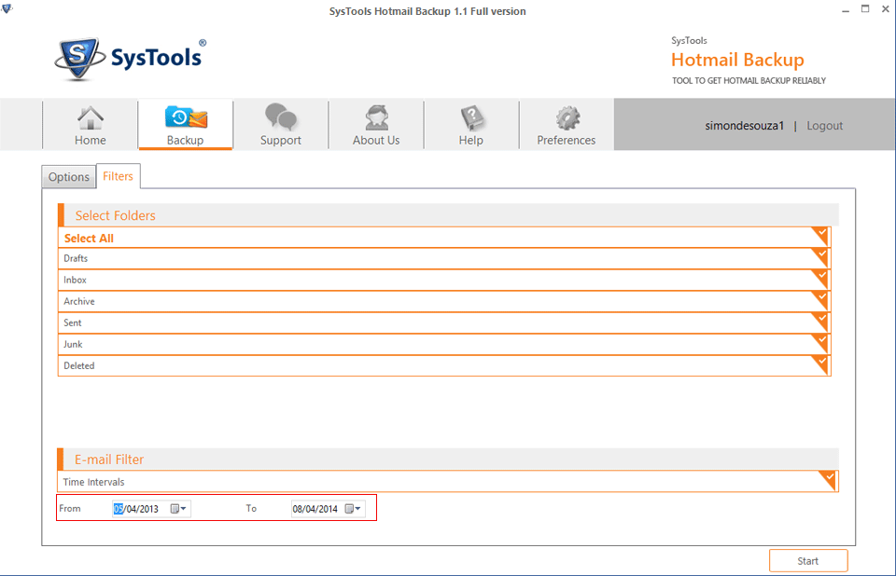Screen dimensions: 896x576
Task: Click the Logout link
Action: (824, 126)
